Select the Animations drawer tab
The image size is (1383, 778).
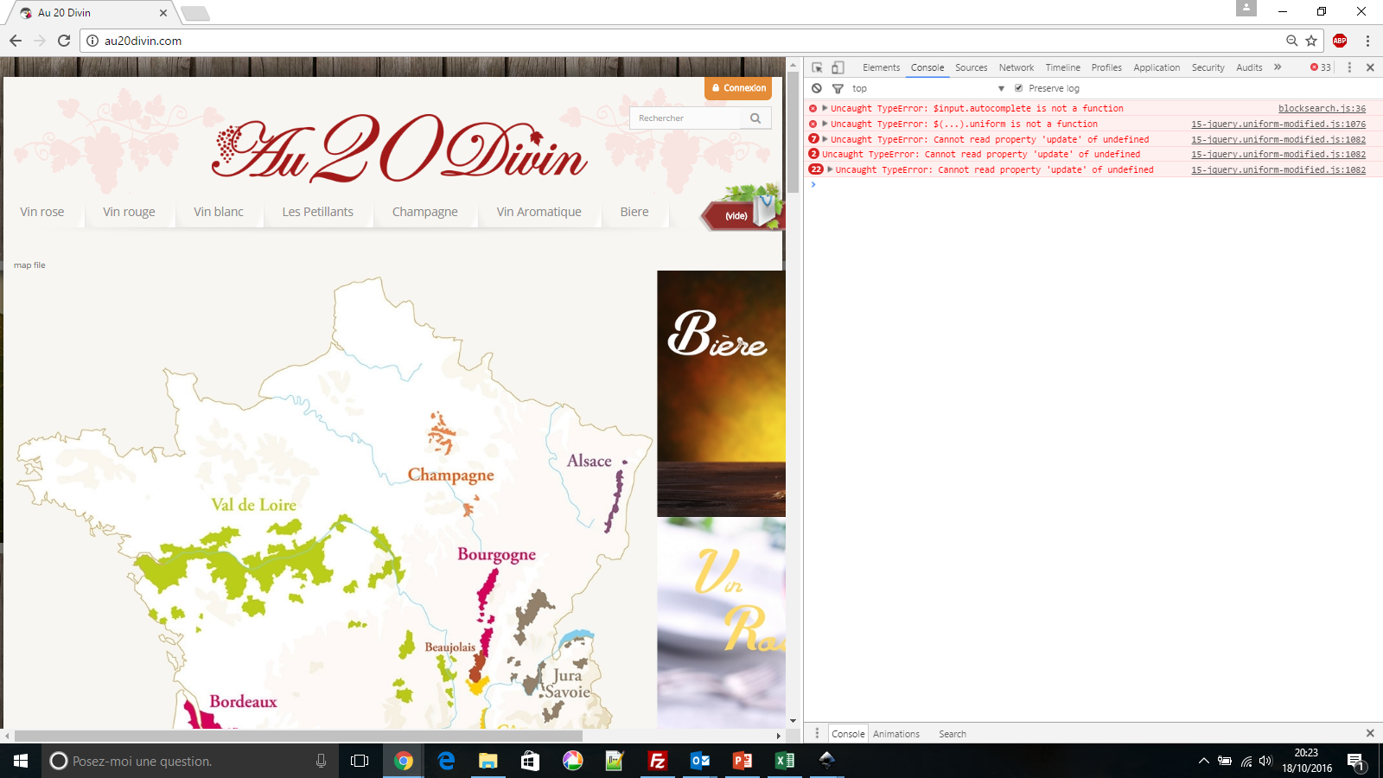coord(896,734)
